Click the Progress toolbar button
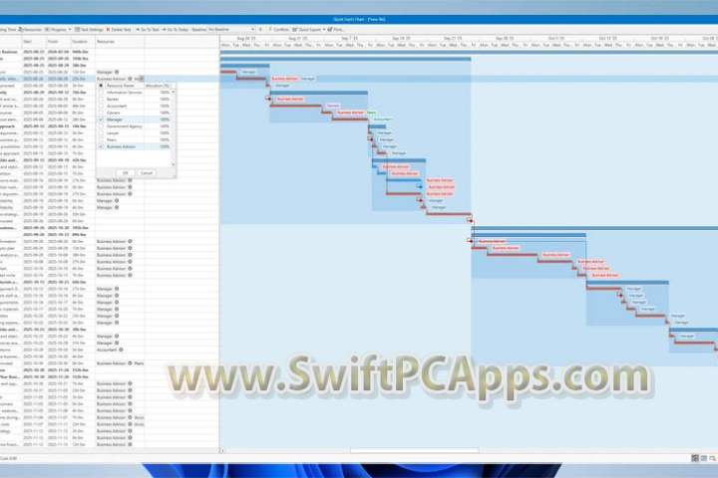The width and height of the screenshot is (718, 478). (56, 29)
